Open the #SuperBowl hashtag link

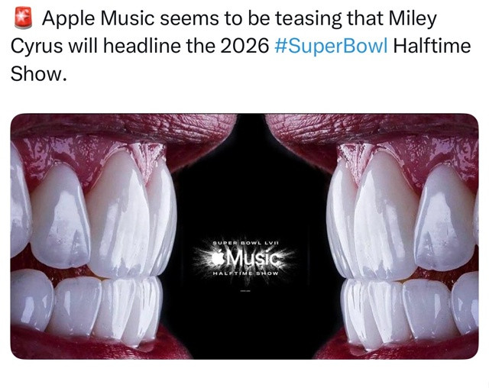click(331, 46)
